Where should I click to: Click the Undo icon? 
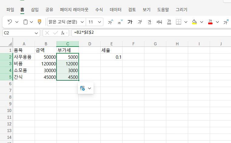coord(10,22)
